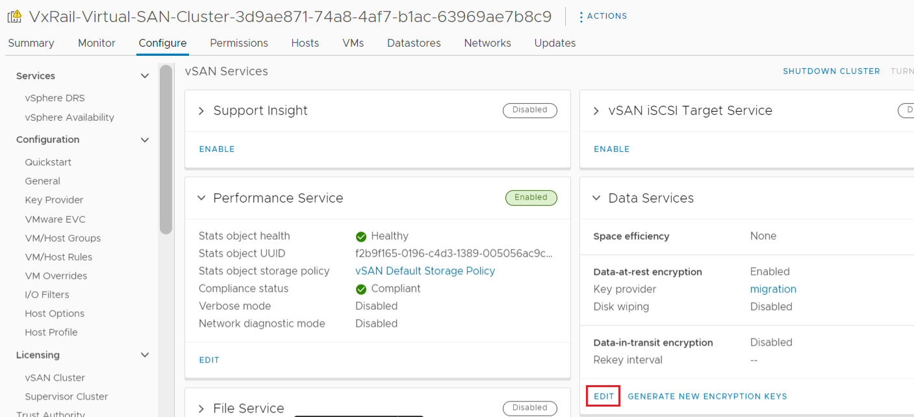Click the Enabled badge on Performance Service
914x417 pixels.
531,197
